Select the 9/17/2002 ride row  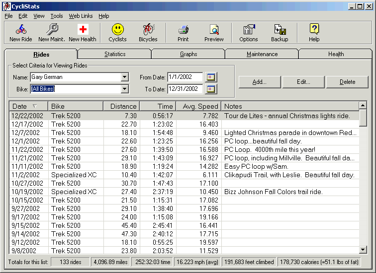[184, 217]
